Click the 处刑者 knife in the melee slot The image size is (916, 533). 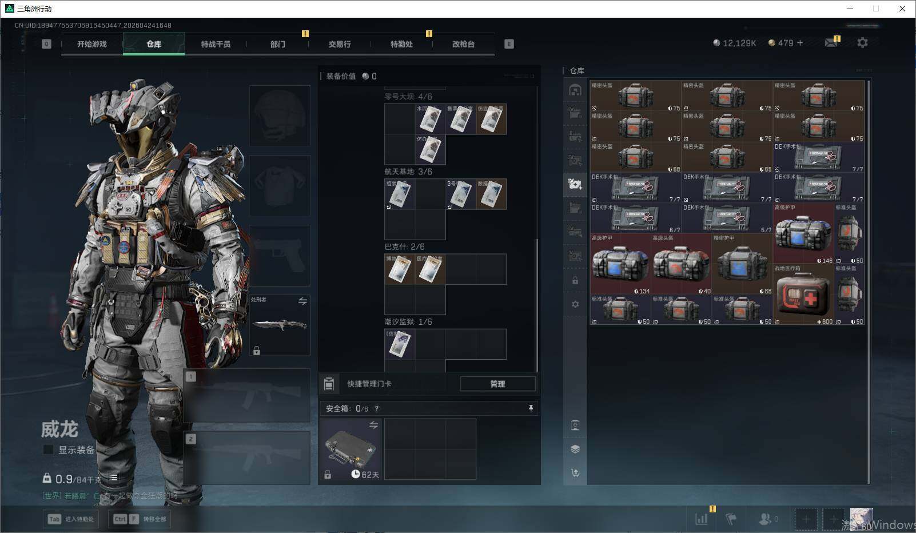point(280,325)
